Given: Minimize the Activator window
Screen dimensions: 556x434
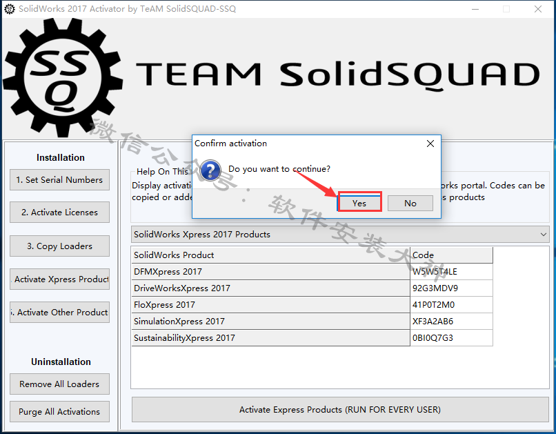Looking at the screenshot, I should (x=475, y=9).
